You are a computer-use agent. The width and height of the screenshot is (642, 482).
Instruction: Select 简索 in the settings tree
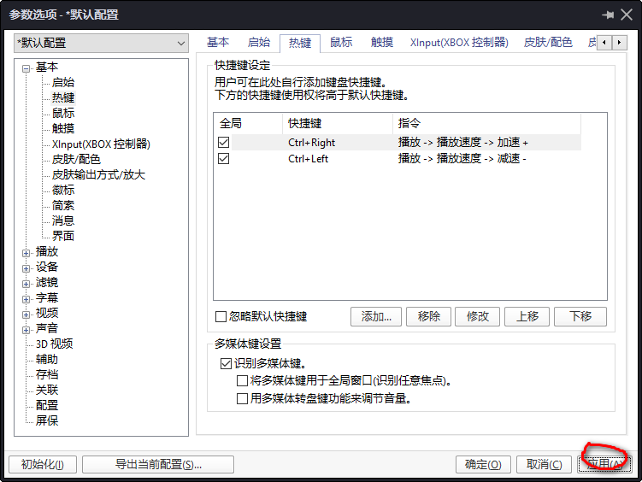63,205
